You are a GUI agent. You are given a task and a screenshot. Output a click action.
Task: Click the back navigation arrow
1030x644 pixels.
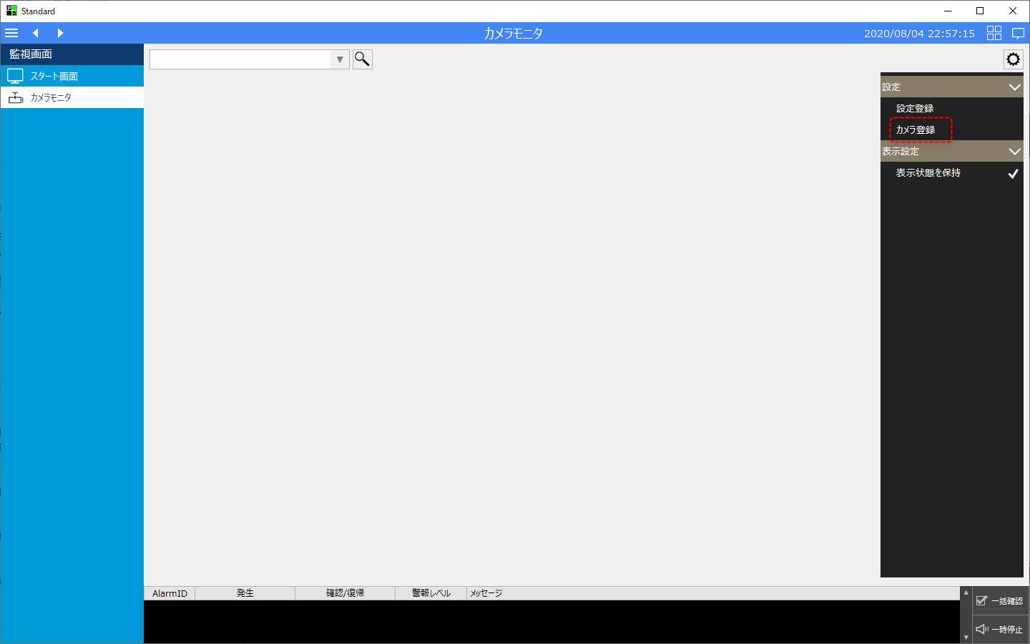click(35, 32)
